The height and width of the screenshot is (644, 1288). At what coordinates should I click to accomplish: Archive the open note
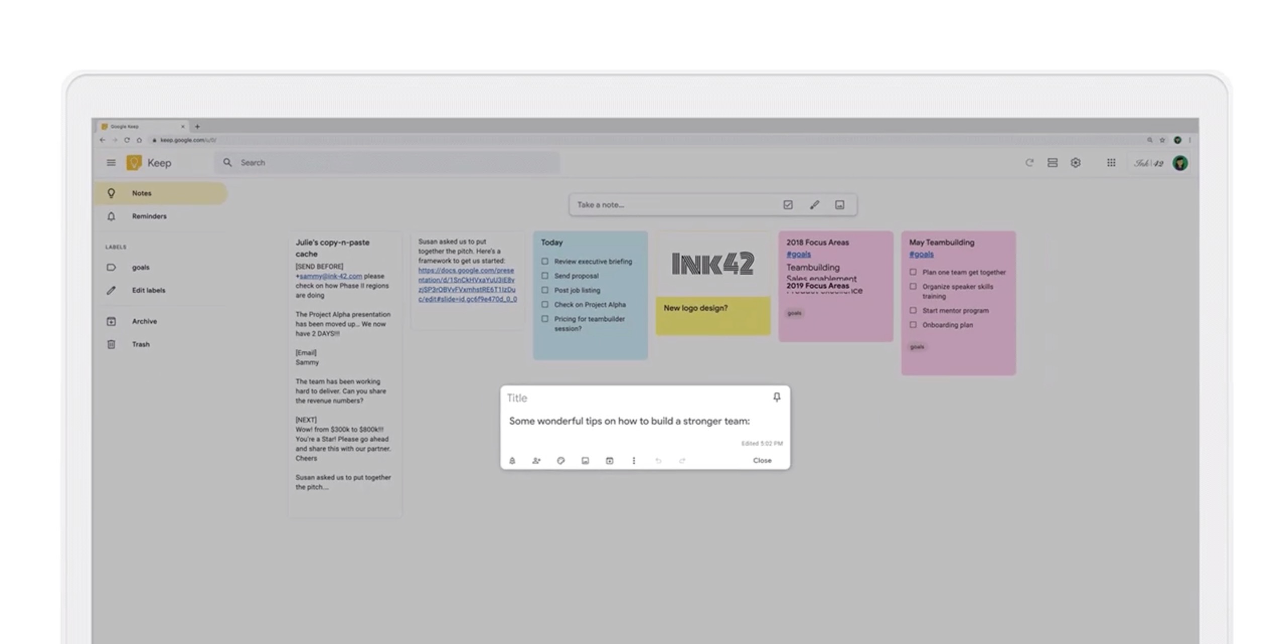[609, 460]
